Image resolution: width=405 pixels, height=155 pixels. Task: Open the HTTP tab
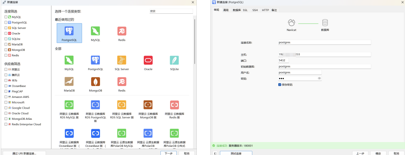coord(265,10)
